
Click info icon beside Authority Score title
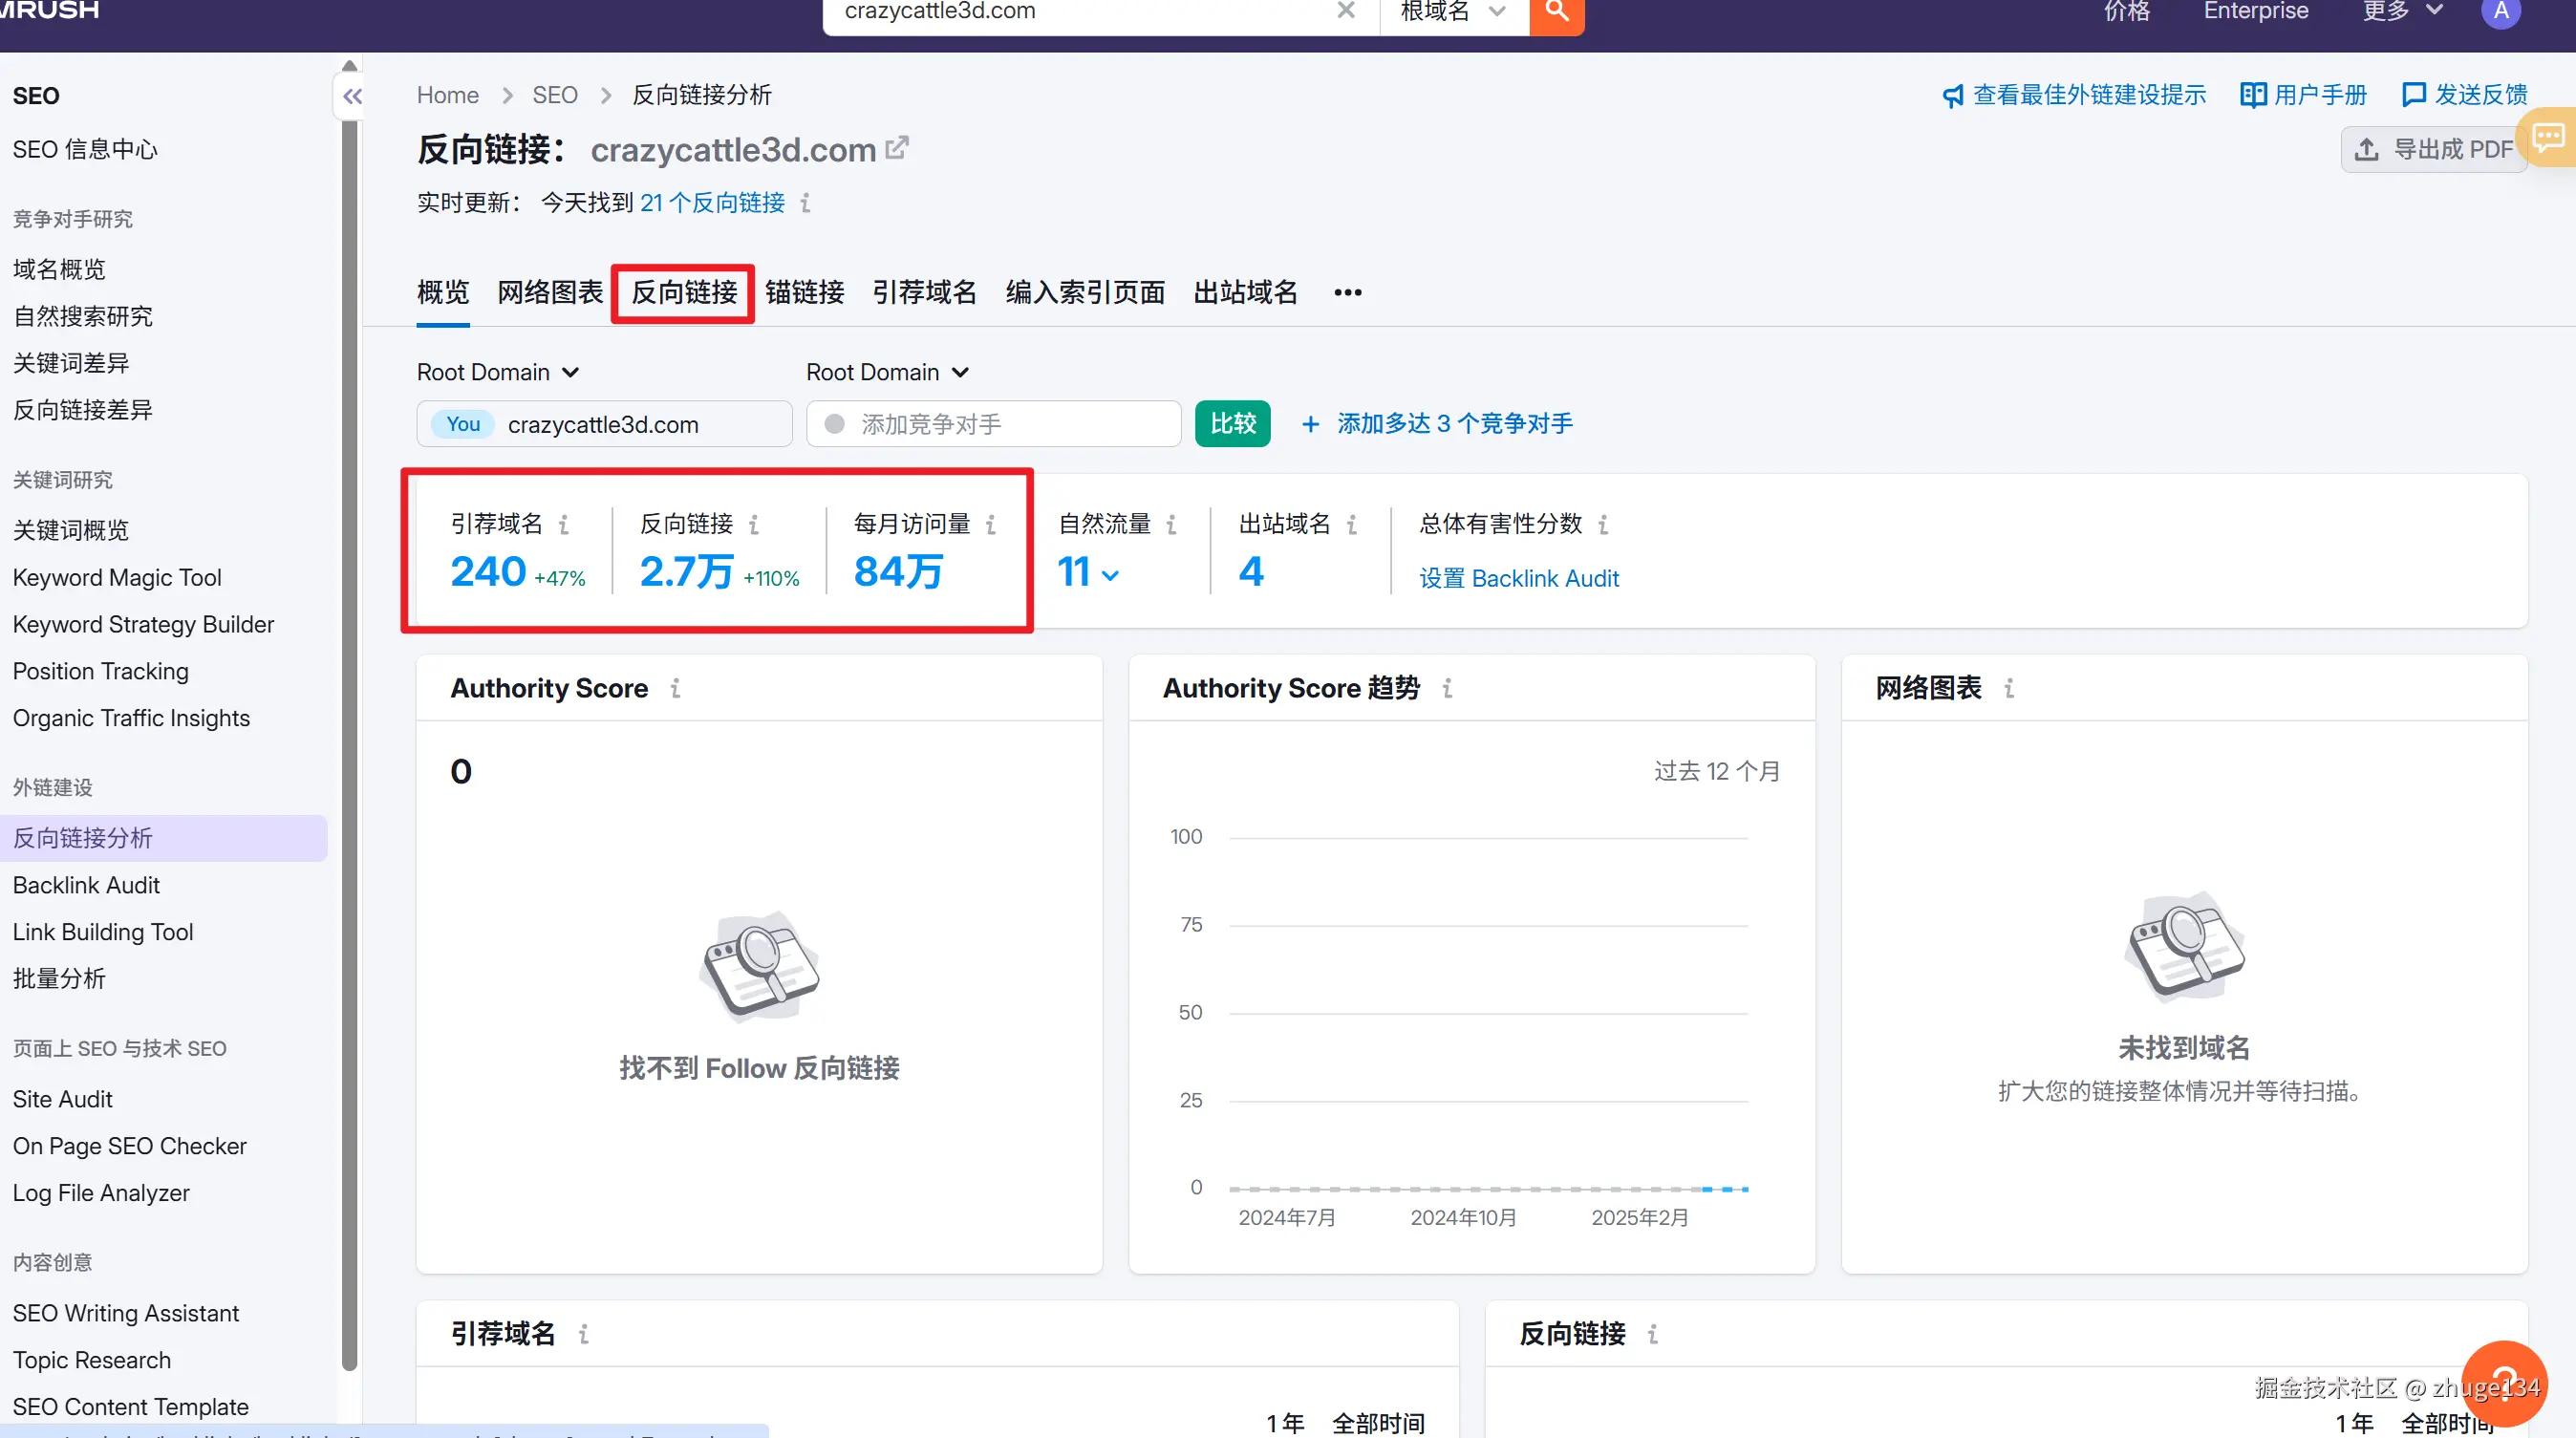pos(676,688)
